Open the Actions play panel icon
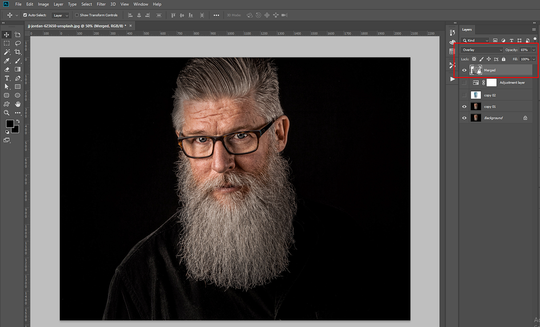Screen dimensions: 540x327 [x=452, y=79]
